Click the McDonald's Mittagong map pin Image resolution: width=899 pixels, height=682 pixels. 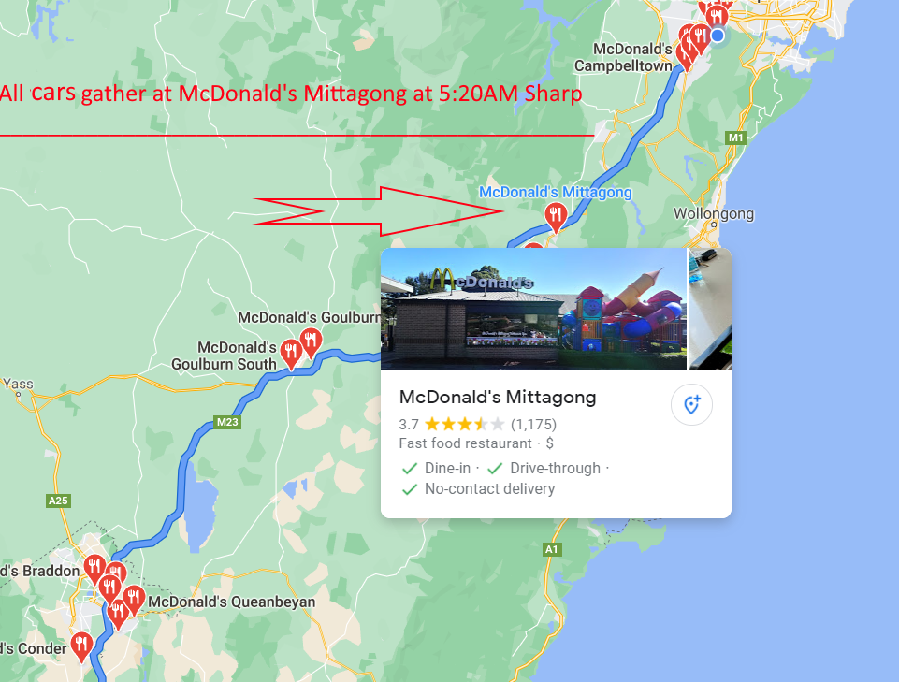coord(555,217)
